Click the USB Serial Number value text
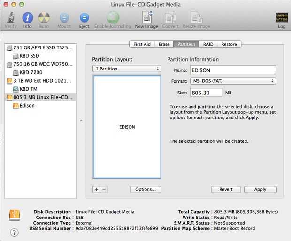Screen dimensions: 291x241 coord(117,228)
